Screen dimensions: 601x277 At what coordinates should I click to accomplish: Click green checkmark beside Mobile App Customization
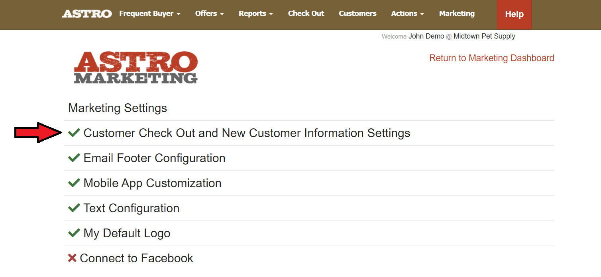tap(74, 183)
